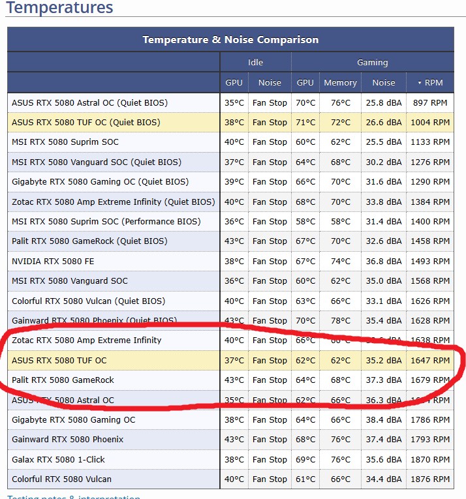Image resolution: width=466 pixels, height=499 pixels.
Task: Select the Gigabyte RTX 5080 Gaming OC row name
Action: pyautogui.click(x=74, y=420)
